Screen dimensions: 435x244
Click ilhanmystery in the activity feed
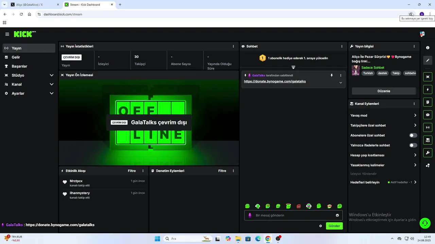[x=80, y=193]
